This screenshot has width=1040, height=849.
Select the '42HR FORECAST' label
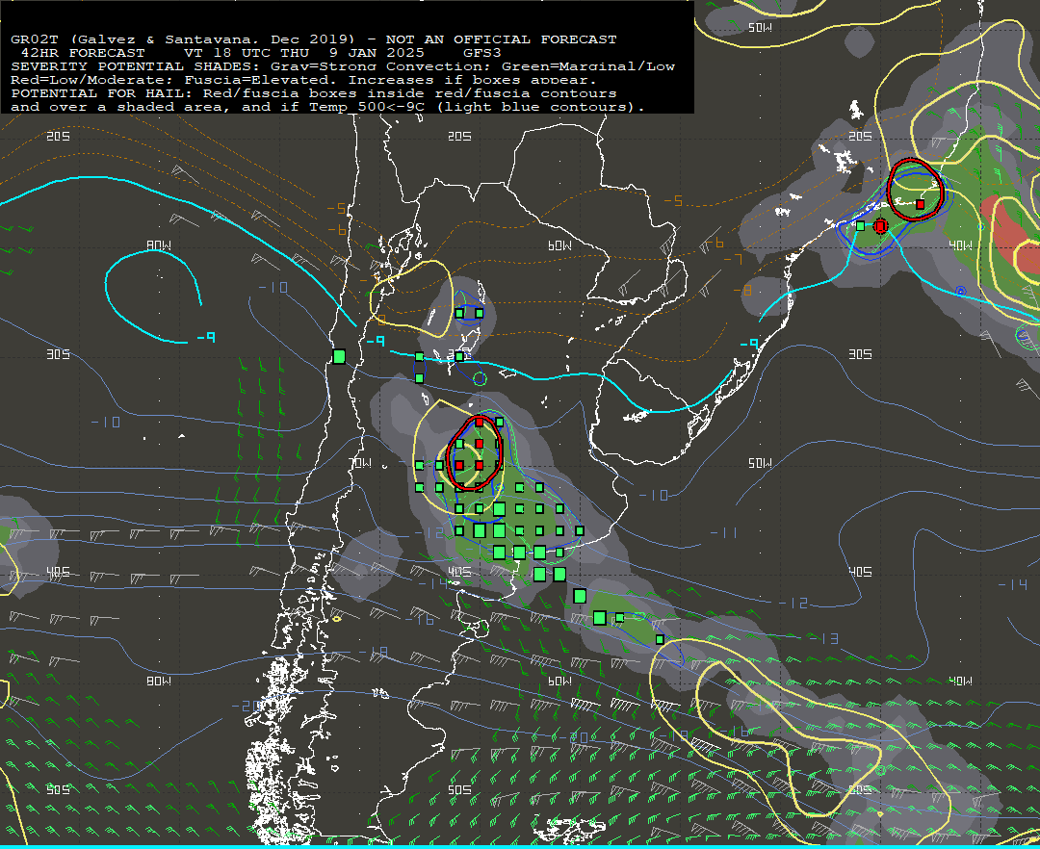point(83,53)
